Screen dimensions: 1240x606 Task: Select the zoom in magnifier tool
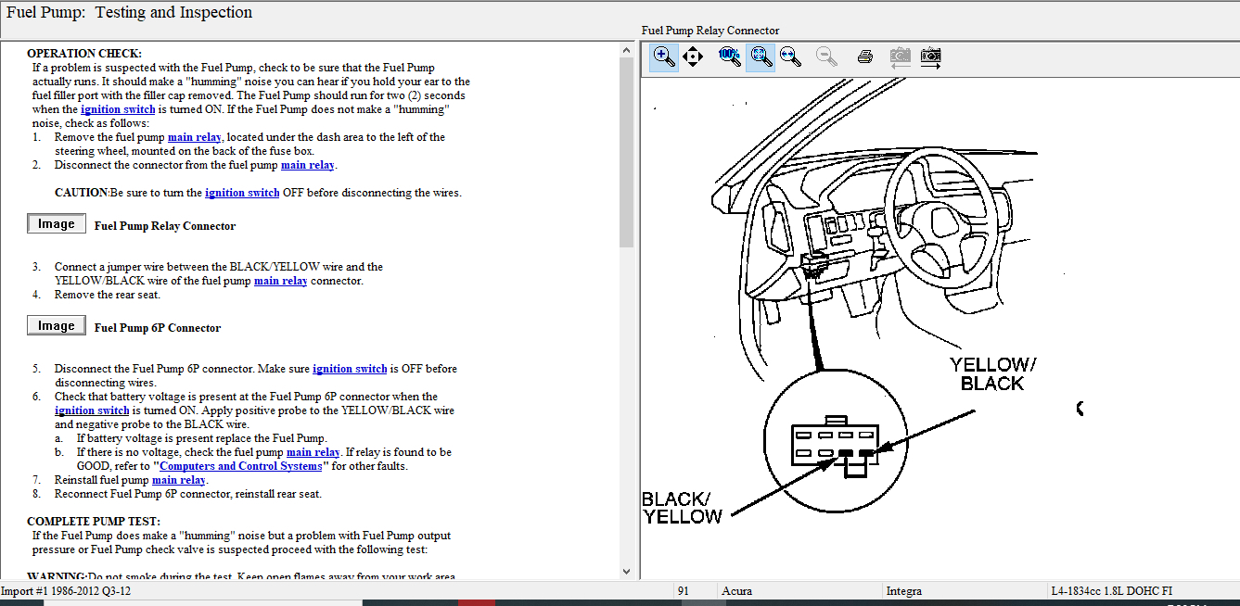click(664, 57)
